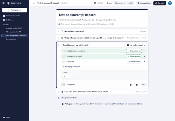Click Adăugați o secțiune link
Image resolution: width=175 pixels, height=121 pixels.
tap(102, 104)
